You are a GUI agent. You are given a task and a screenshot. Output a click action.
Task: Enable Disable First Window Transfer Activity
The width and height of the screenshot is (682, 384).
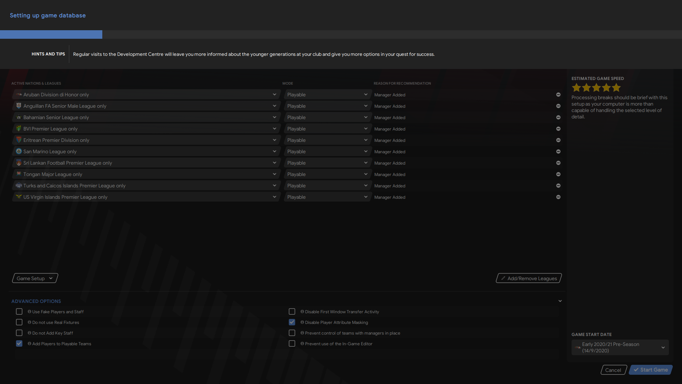click(292, 311)
